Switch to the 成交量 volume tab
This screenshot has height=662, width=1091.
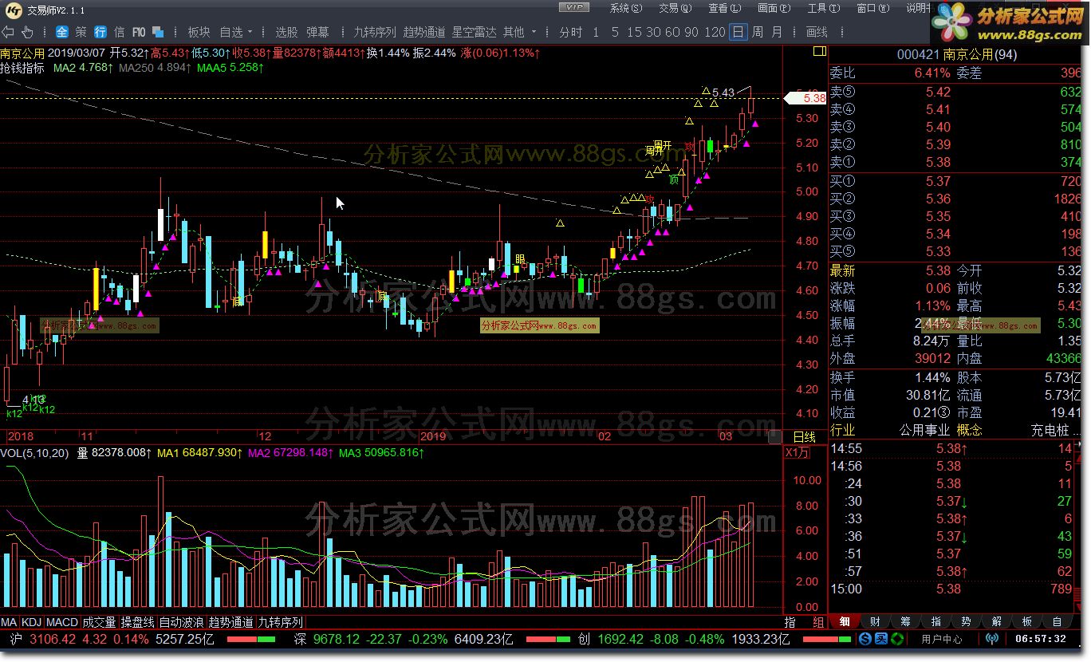(100, 622)
